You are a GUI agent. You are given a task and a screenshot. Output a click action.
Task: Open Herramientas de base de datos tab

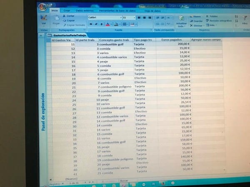click(117, 11)
